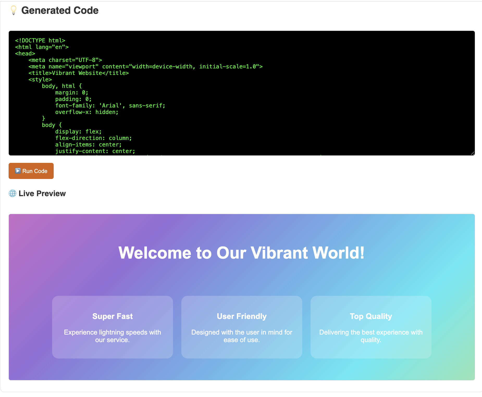Click the lightbulb icon beside Generated Code
The height and width of the screenshot is (397, 482).
click(14, 10)
